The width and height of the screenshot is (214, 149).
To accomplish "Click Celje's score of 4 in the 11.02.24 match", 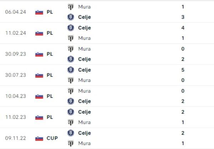I will 183,28.
